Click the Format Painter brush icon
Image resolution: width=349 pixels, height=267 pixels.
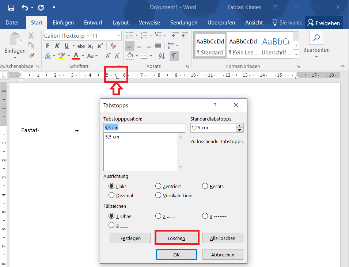(31, 56)
